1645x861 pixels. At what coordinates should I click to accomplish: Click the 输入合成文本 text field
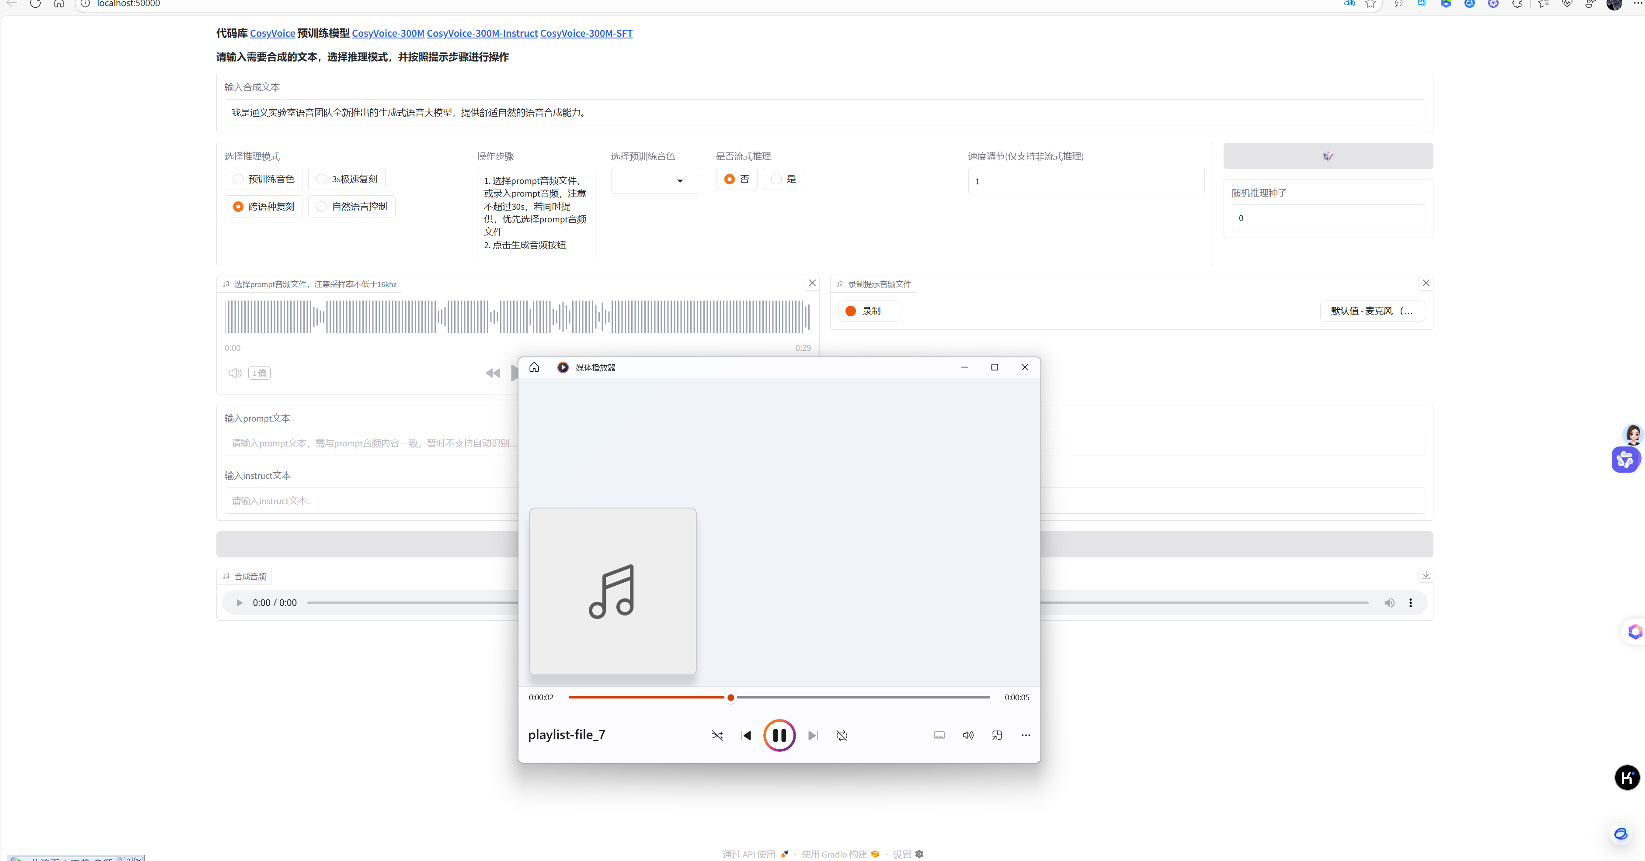click(x=824, y=112)
